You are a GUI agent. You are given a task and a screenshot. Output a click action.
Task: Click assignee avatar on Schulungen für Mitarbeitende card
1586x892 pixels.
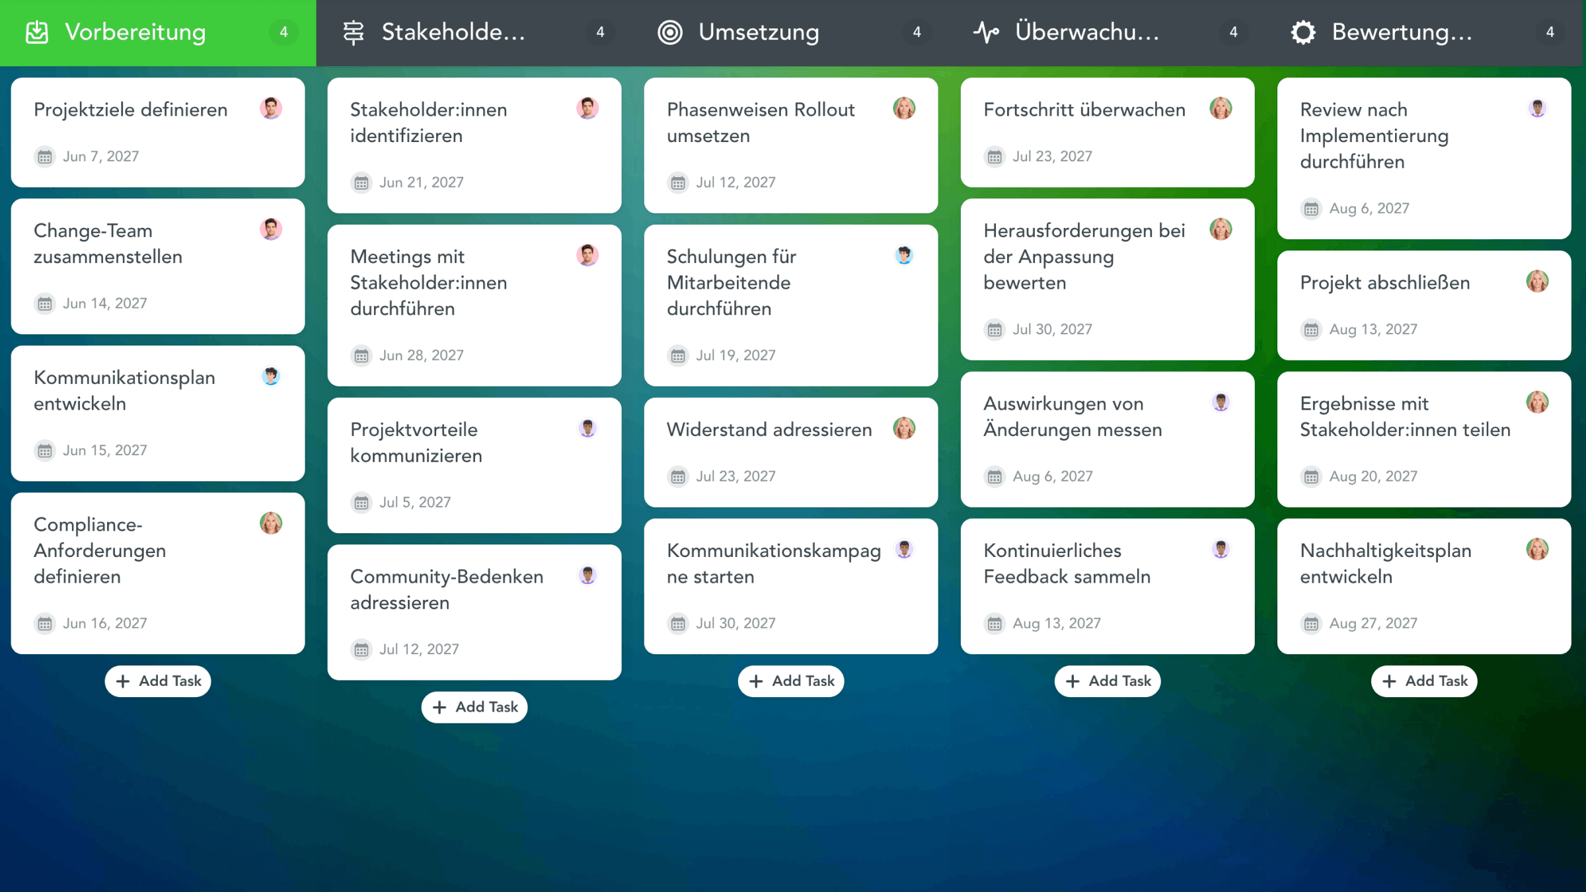903,256
